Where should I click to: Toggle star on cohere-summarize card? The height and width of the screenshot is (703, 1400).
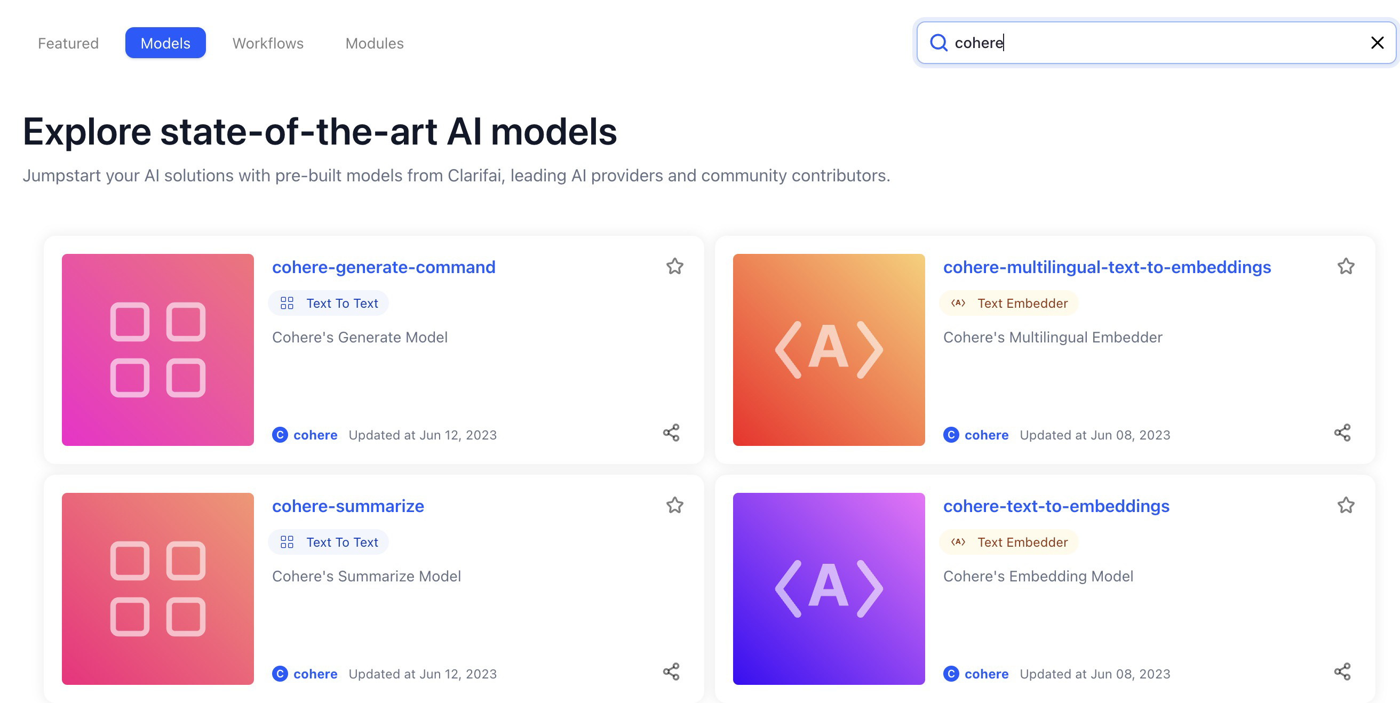tap(674, 505)
